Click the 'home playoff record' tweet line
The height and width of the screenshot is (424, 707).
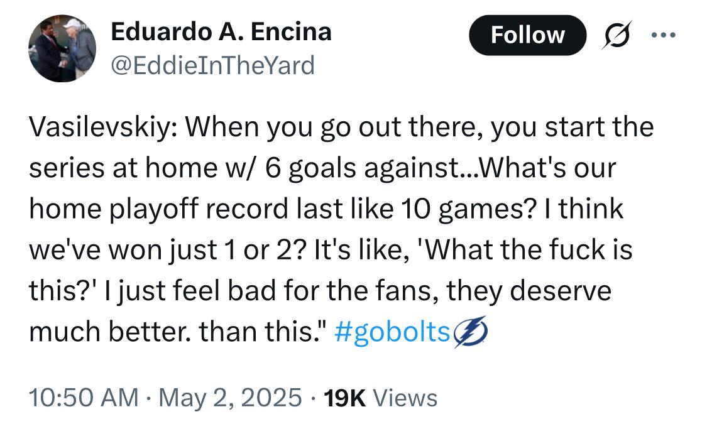pos(326,209)
